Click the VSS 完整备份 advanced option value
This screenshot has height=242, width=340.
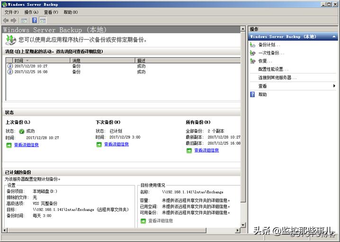tap(45, 203)
